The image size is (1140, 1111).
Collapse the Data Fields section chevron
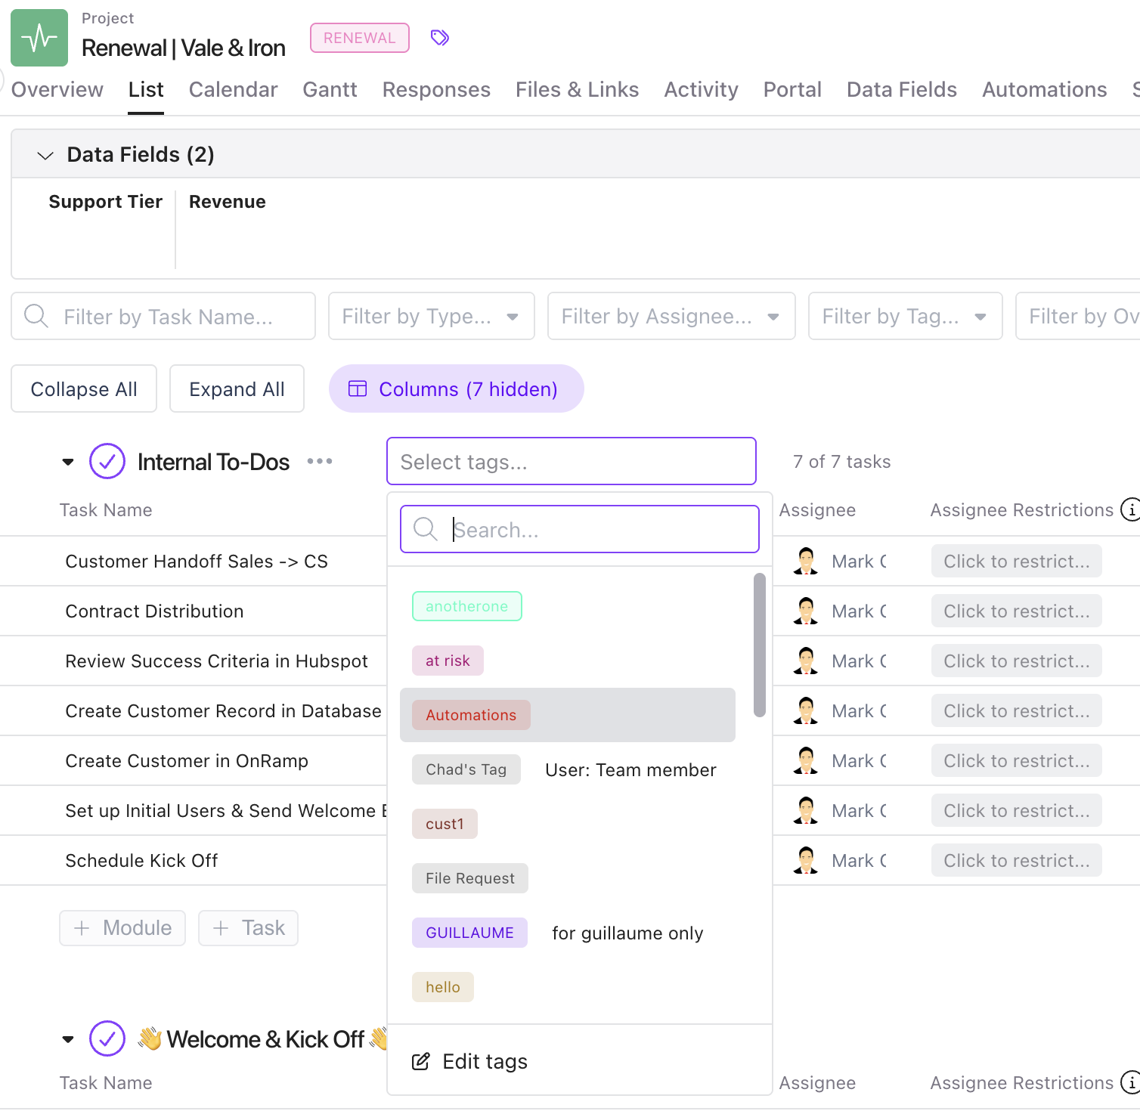[x=45, y=155]
